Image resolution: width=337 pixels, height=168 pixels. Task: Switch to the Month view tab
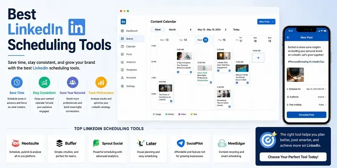[172, 29]
